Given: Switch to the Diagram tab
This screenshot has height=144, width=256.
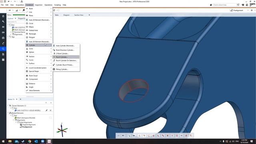Looking at the screenshot, I should (66, 15).
